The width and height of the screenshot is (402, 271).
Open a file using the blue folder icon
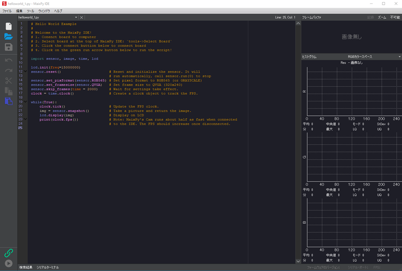coord(8,37)
